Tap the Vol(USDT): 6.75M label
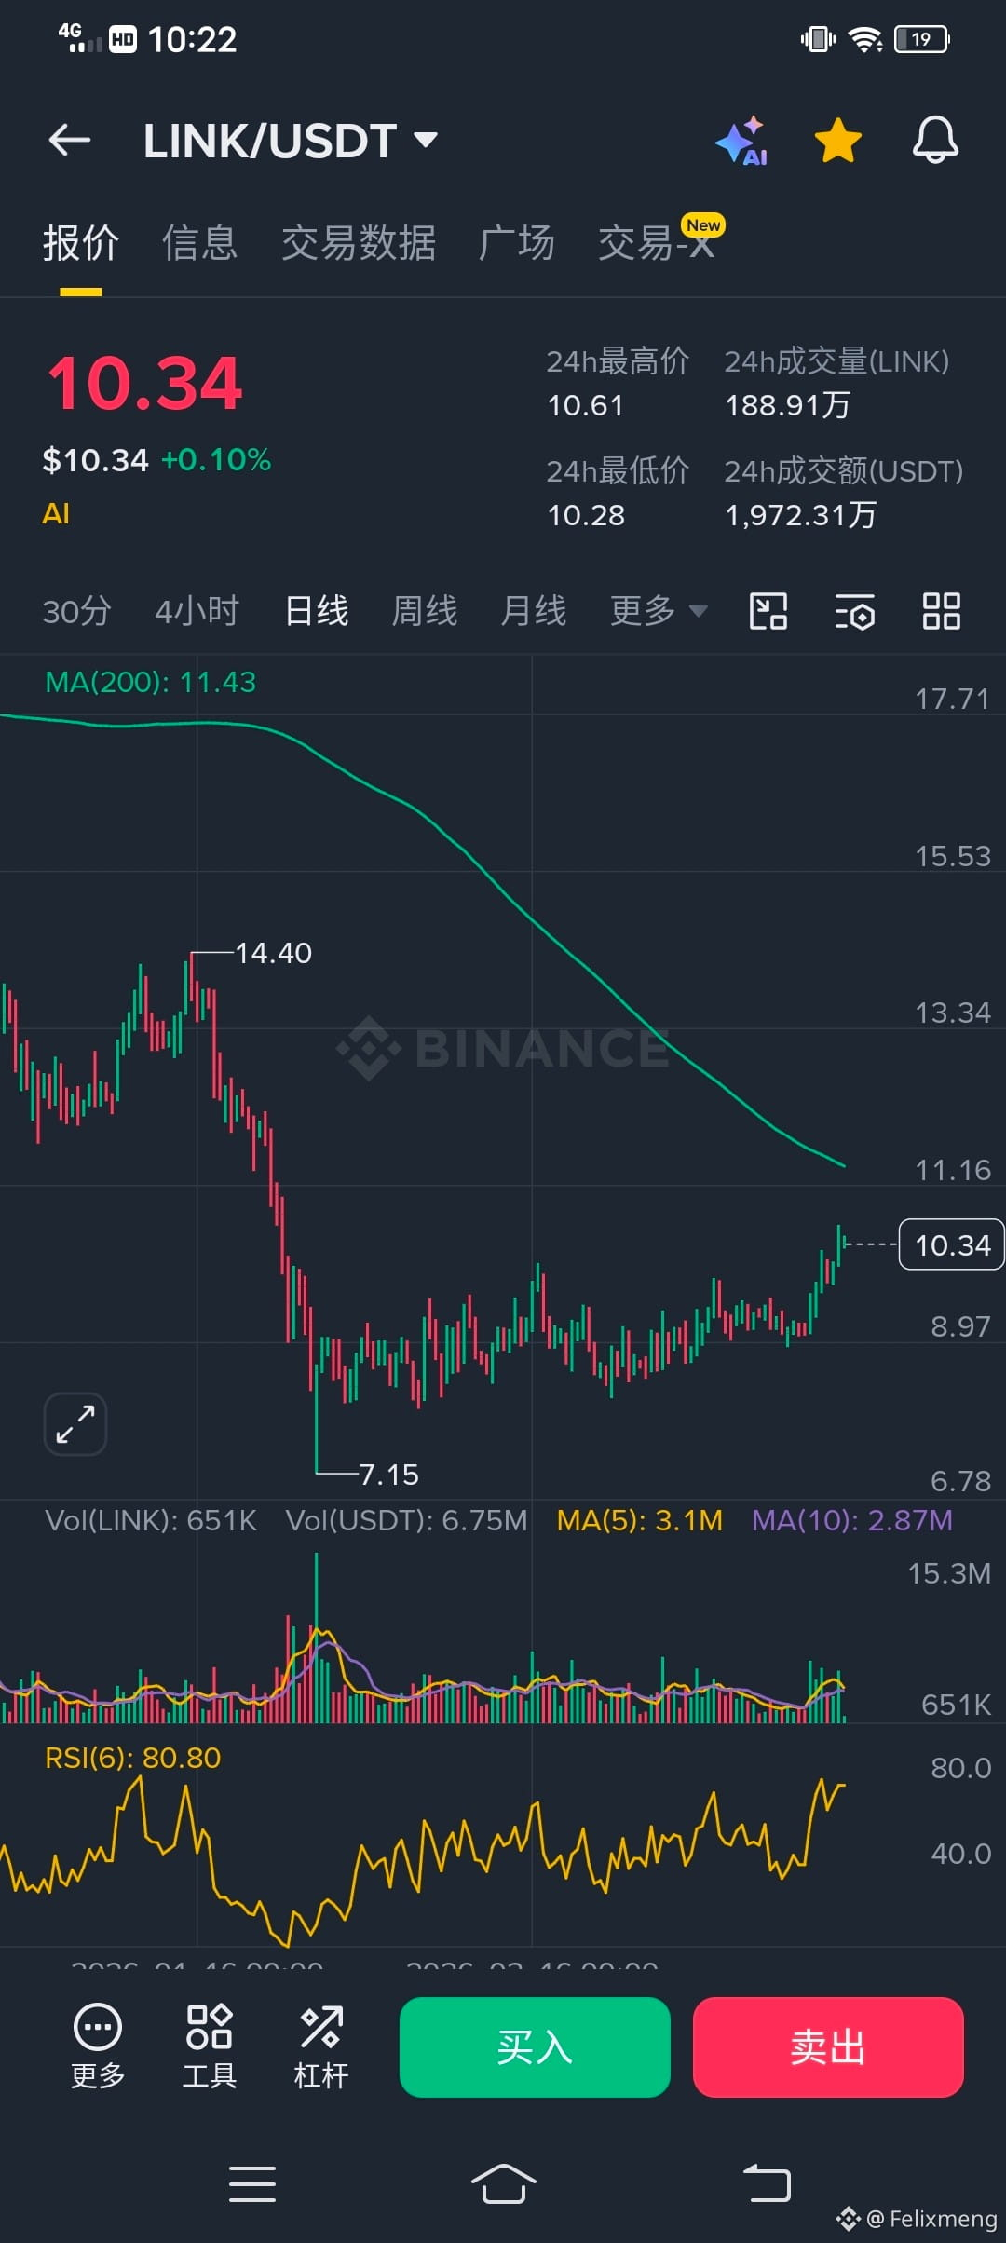Screen dimensions: 1006x2243 406,1520
